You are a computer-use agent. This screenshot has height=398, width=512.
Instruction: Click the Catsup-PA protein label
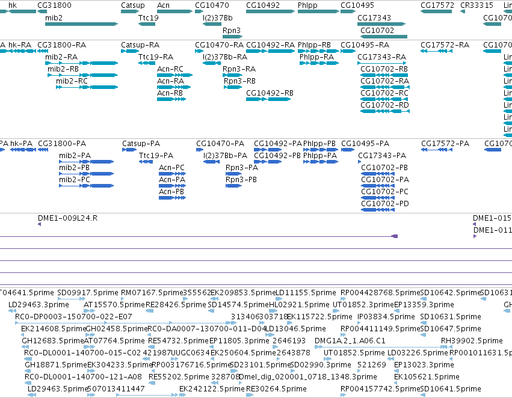[x=141, y=144]
